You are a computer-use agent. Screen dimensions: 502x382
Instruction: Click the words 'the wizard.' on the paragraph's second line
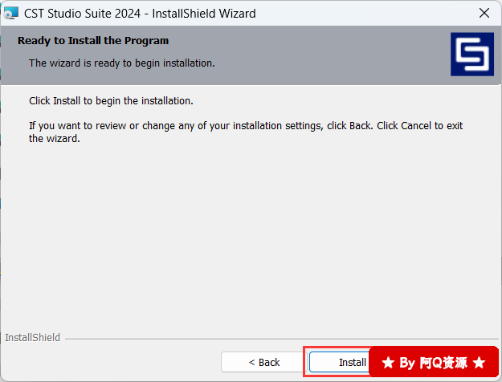(54, 139)
